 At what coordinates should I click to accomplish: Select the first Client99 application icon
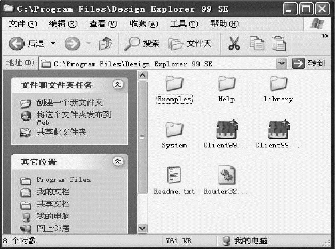pyautogui.click(x=227, y=129)
